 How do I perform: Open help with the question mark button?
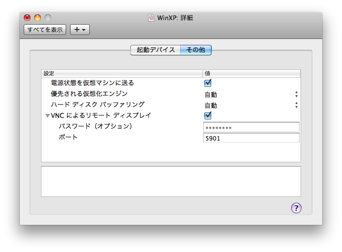tap(296, 208)
